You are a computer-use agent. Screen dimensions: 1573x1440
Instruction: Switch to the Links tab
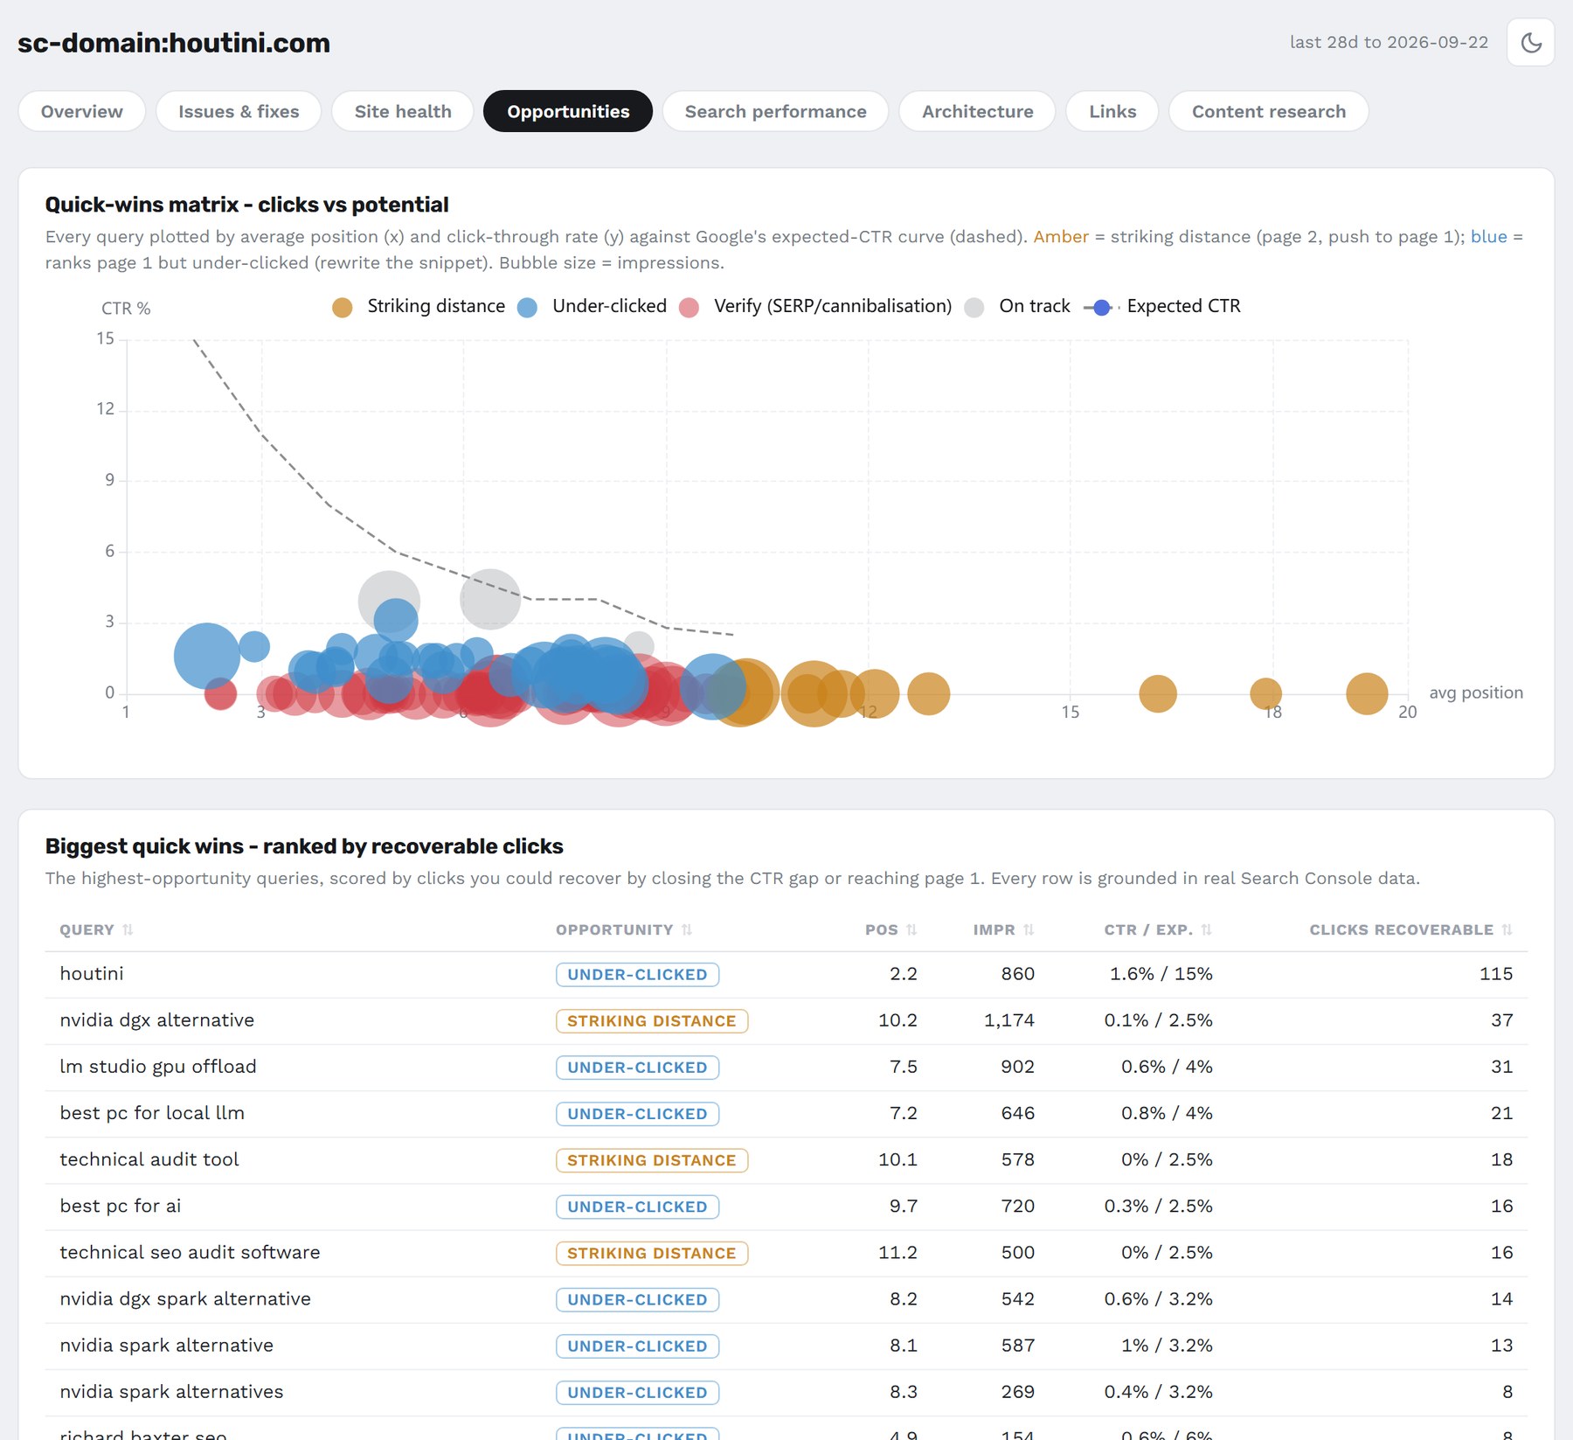coord(1112,111)
